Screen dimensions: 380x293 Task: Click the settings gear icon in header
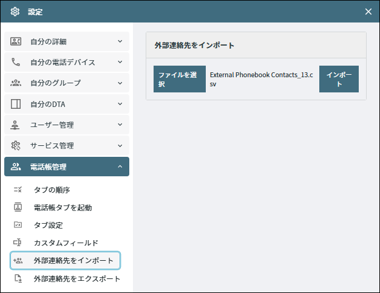15,12
